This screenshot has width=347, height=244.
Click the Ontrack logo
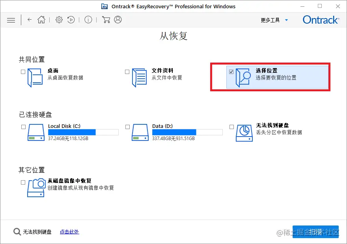click(321, 20)
